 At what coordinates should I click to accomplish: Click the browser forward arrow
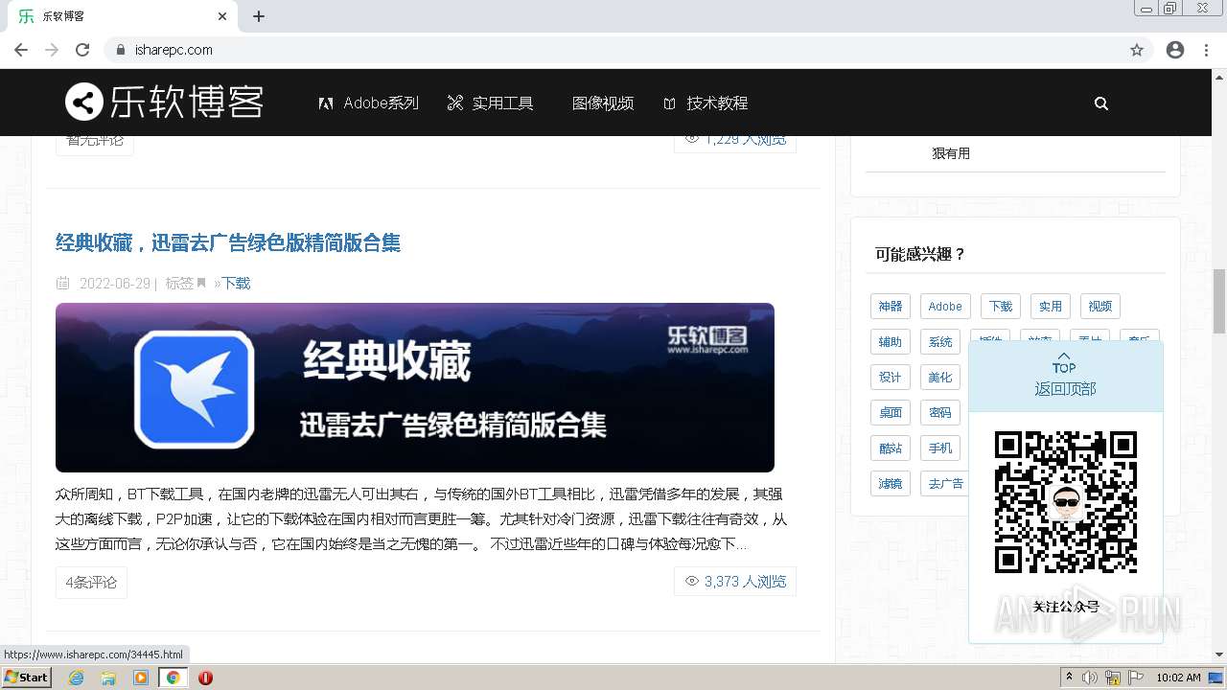(x=52, y=50)
